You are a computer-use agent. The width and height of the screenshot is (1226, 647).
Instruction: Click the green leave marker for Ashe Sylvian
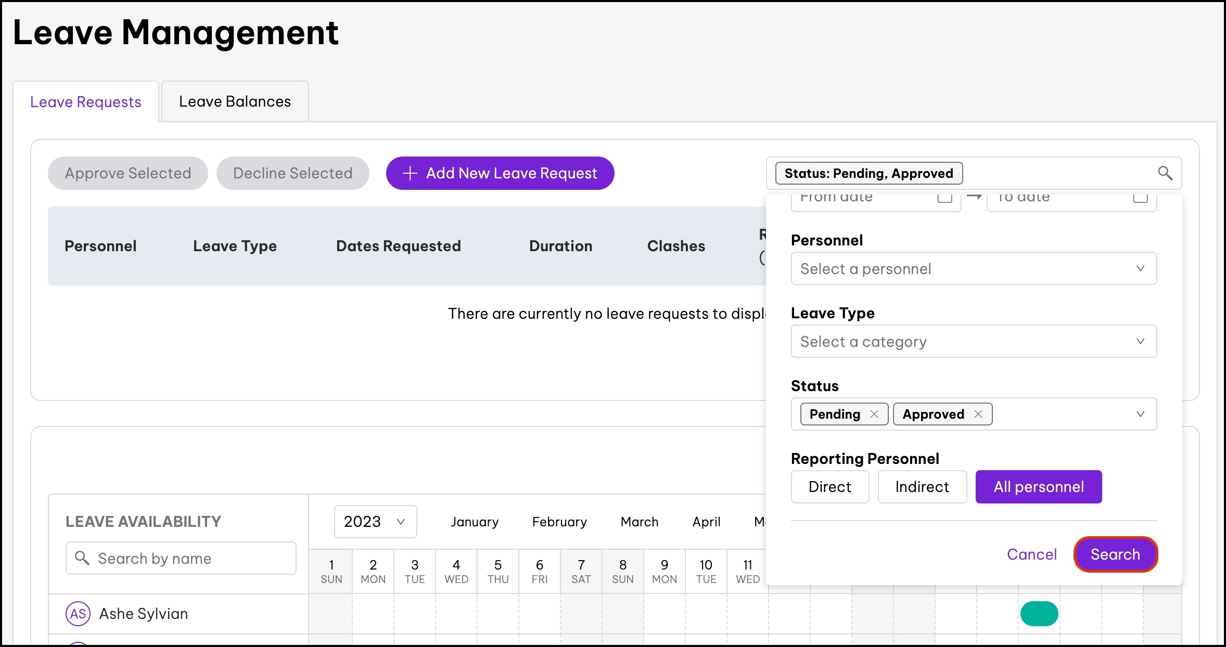[x=1039, y=614]
